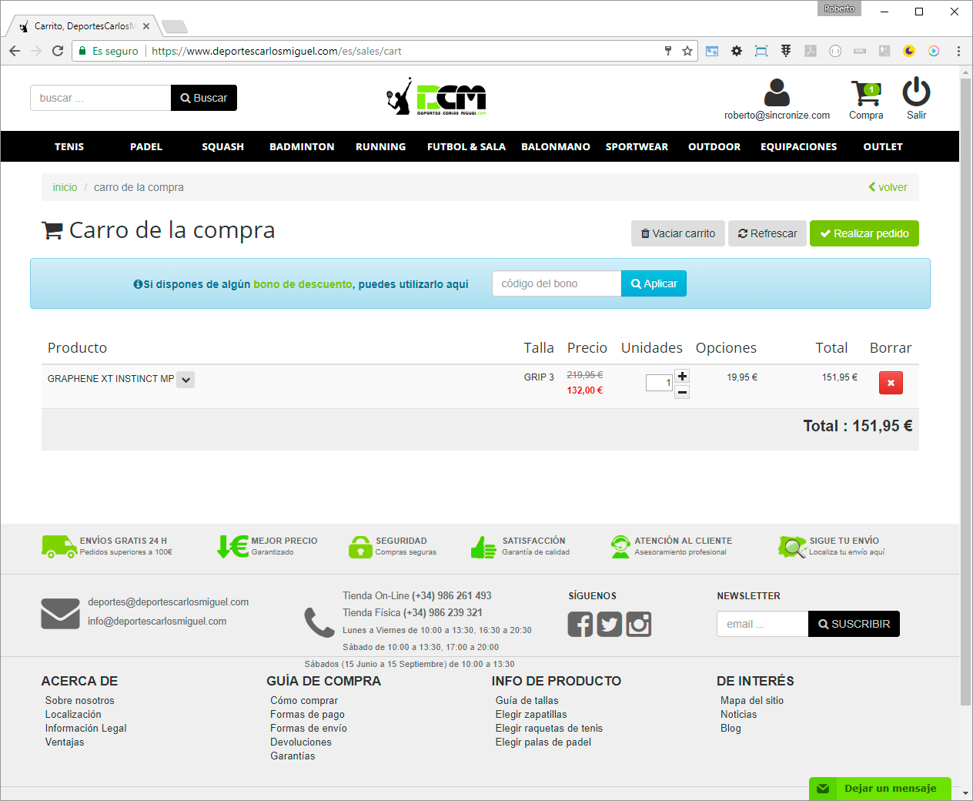Click the SUSCRIBIR newsletter button
Image resolution: width=973 pixels, height=801 pixels.
click(x=854, y=624)
